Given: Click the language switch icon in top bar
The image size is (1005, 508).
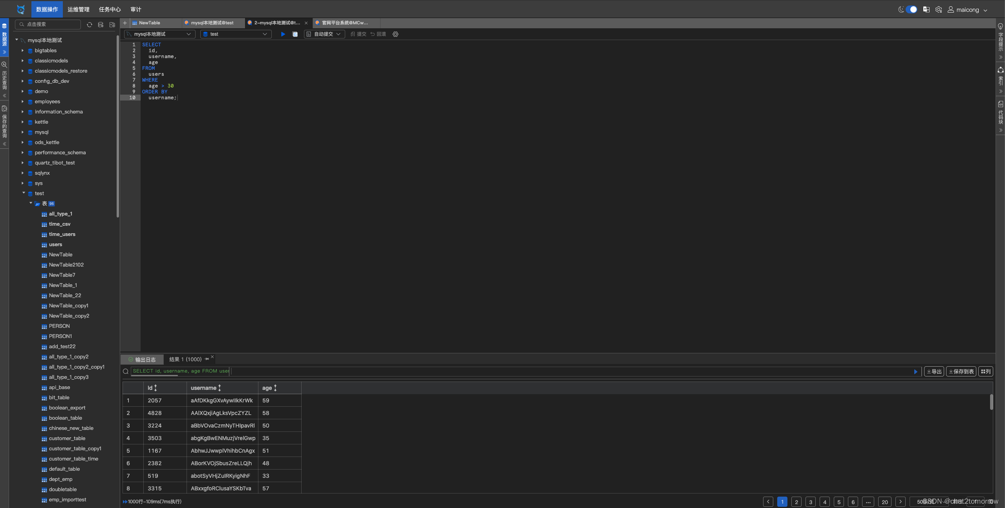Looking at the screenshot, I should [x=926, y=9].
